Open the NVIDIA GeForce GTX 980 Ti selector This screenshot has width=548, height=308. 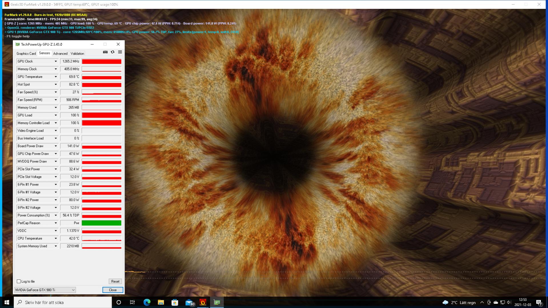[x=45, y=290]
